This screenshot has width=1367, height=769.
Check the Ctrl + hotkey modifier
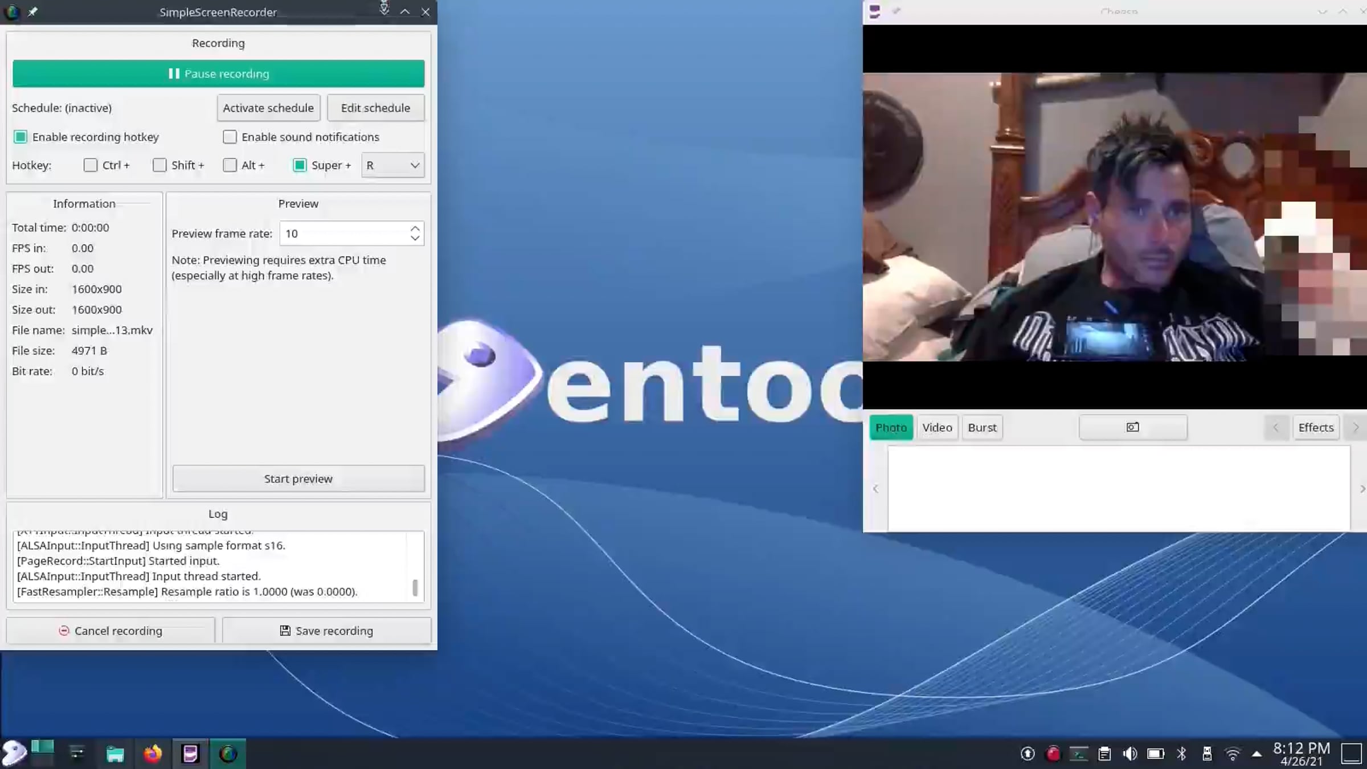coord(91,165)
